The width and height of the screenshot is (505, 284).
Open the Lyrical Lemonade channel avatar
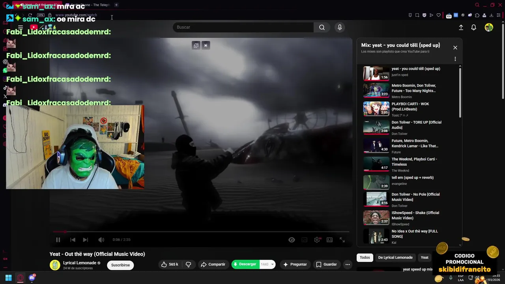click(x=55, y=265)
